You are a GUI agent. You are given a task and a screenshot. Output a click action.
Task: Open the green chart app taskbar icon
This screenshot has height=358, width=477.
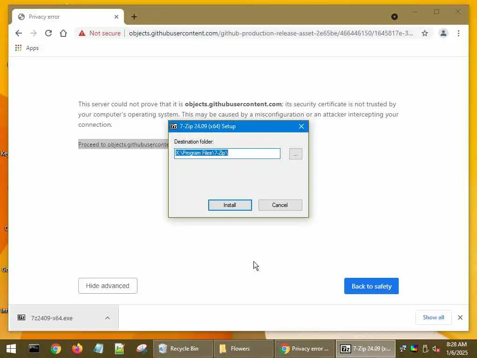click(x=120, y=349)
